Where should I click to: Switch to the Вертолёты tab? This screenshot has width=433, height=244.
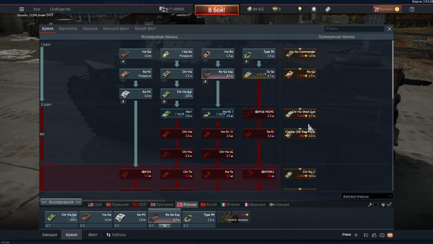68,29
